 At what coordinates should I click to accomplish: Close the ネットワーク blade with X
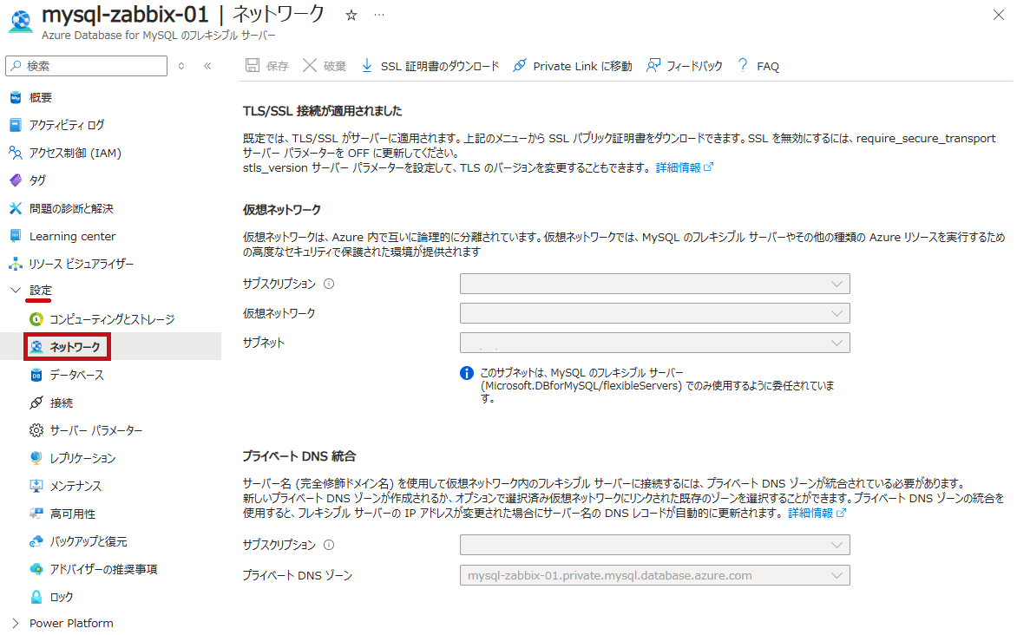pos(998,15)
